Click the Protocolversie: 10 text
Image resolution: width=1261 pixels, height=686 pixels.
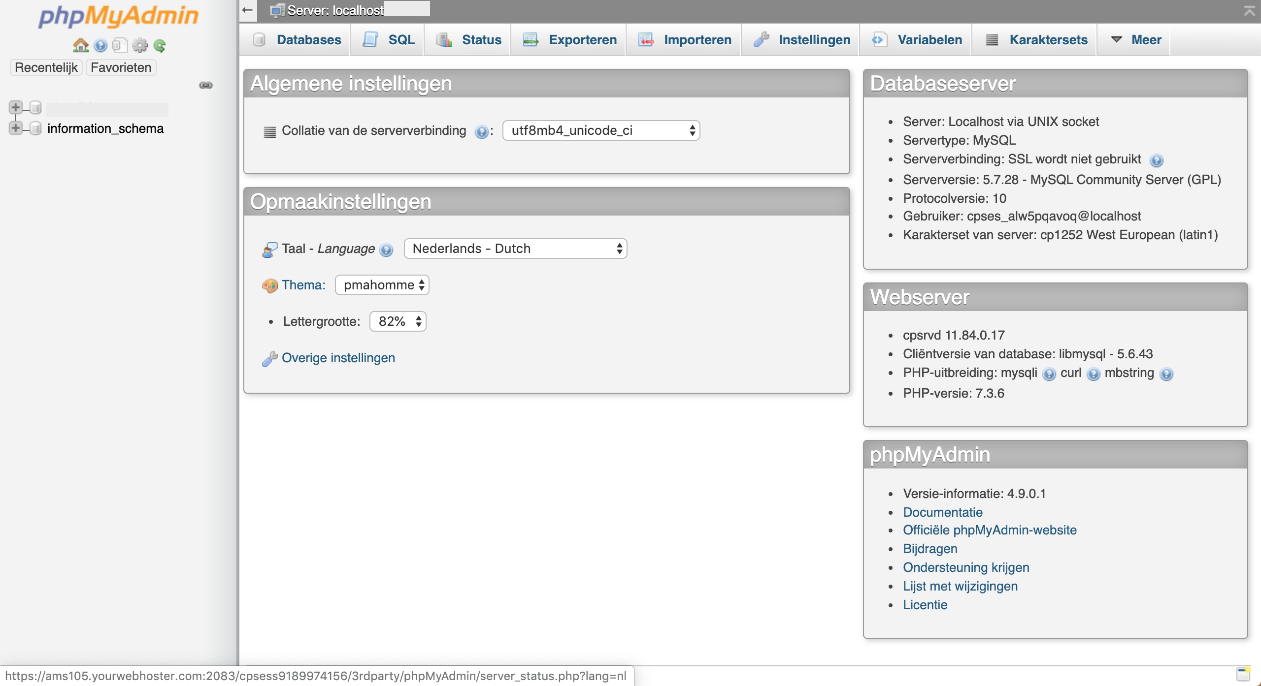[955, 198]
